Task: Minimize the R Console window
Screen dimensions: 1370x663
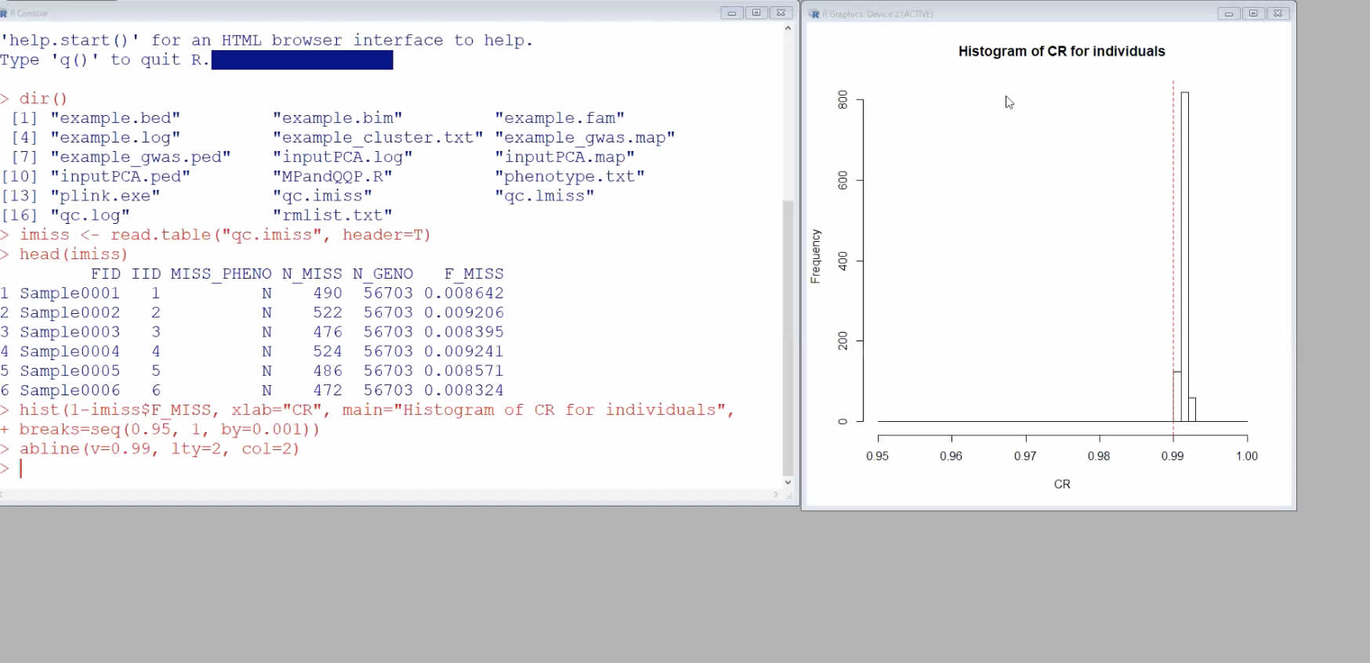Action: tap(731, 13)
